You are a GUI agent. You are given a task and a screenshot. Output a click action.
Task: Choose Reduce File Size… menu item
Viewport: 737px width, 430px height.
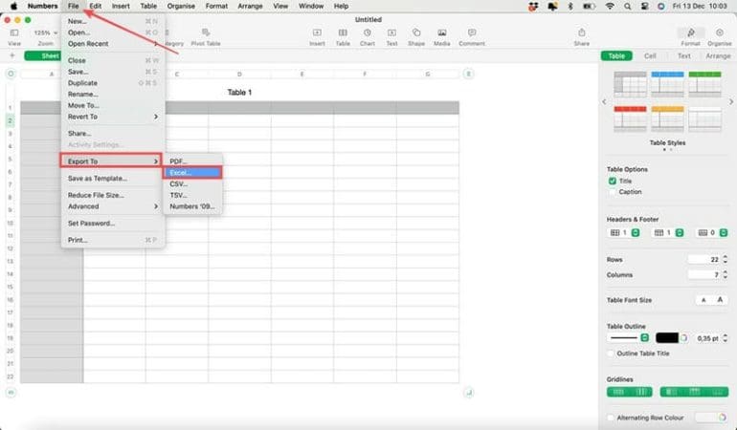[x=112, y=195]
